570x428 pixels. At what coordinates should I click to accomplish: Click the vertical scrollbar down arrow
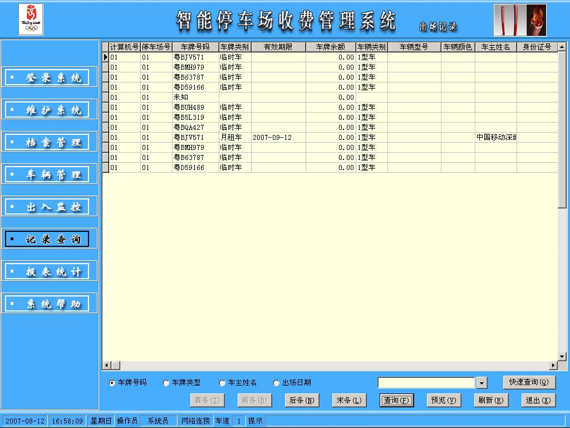click(562, 356)
